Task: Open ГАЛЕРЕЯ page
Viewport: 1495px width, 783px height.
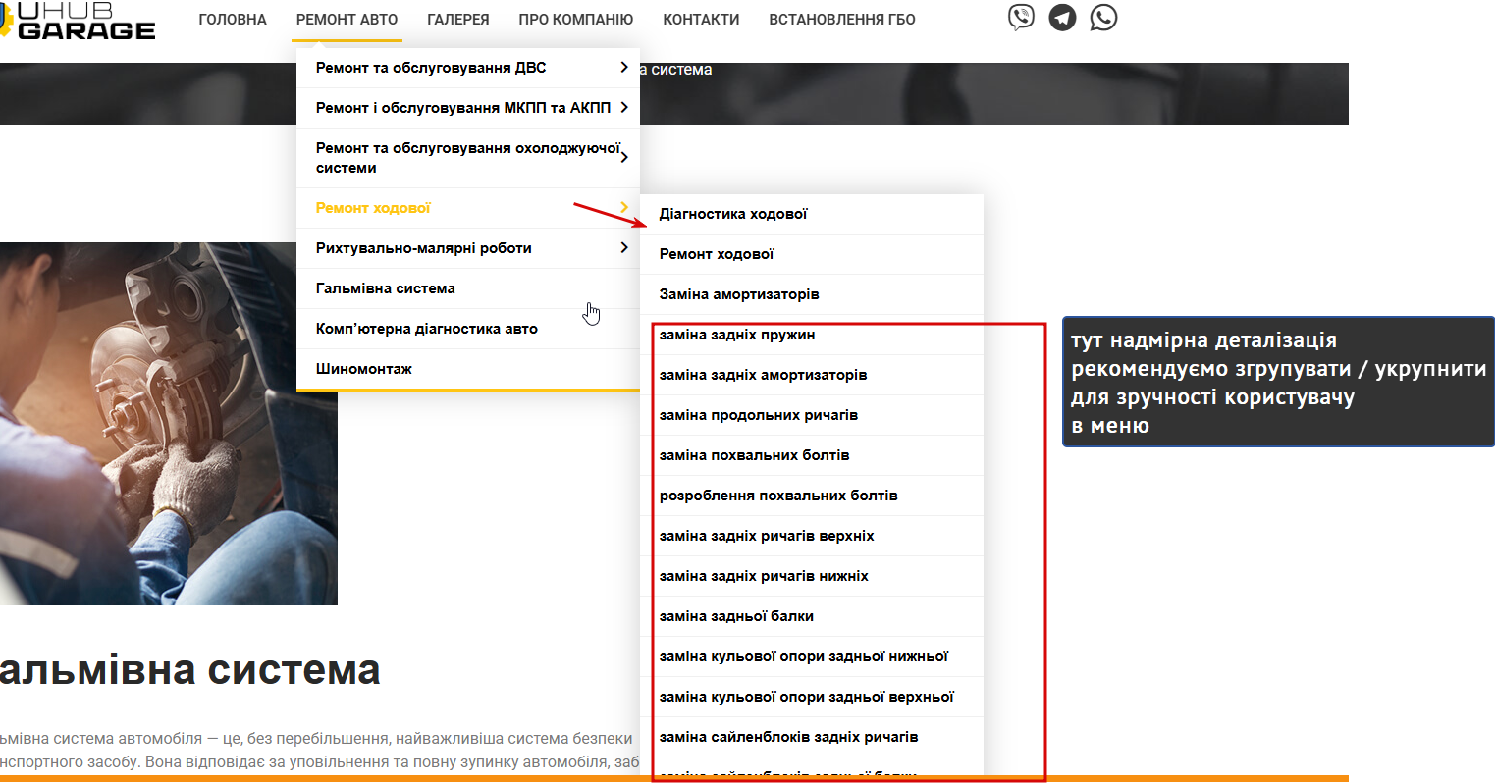Action: click(458, 20)
